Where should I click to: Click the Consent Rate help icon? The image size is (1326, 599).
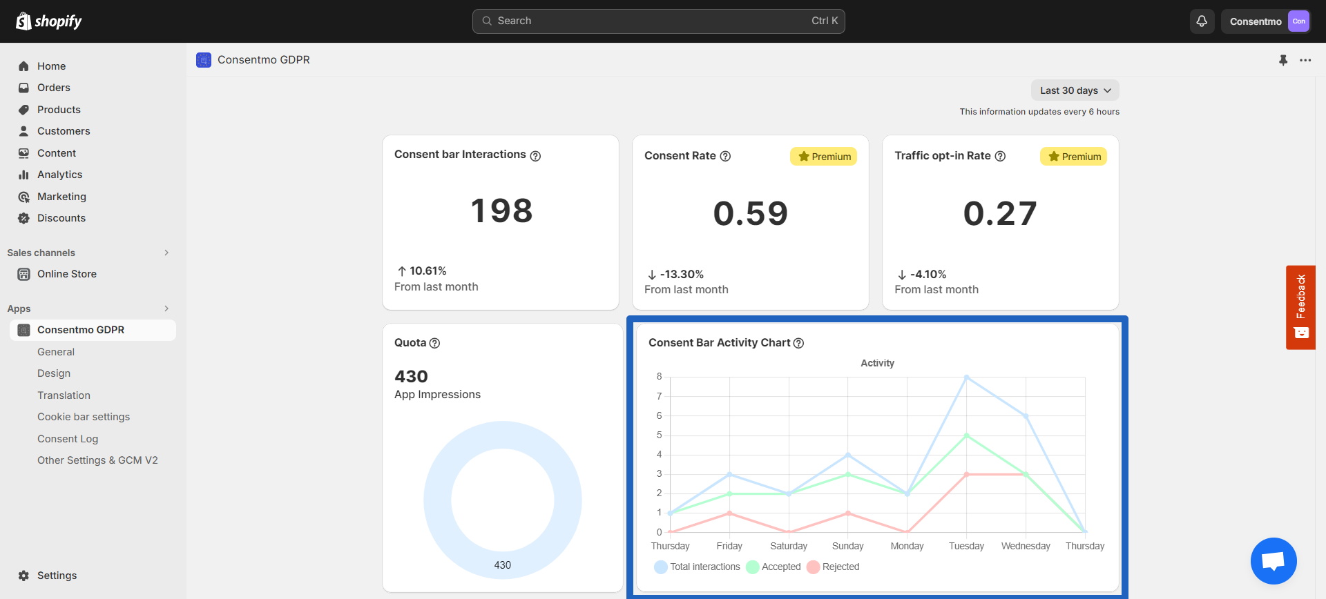[x=725, y=156]
